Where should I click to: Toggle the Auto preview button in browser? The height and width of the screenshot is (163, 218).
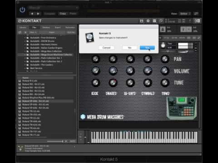[73, 141]
